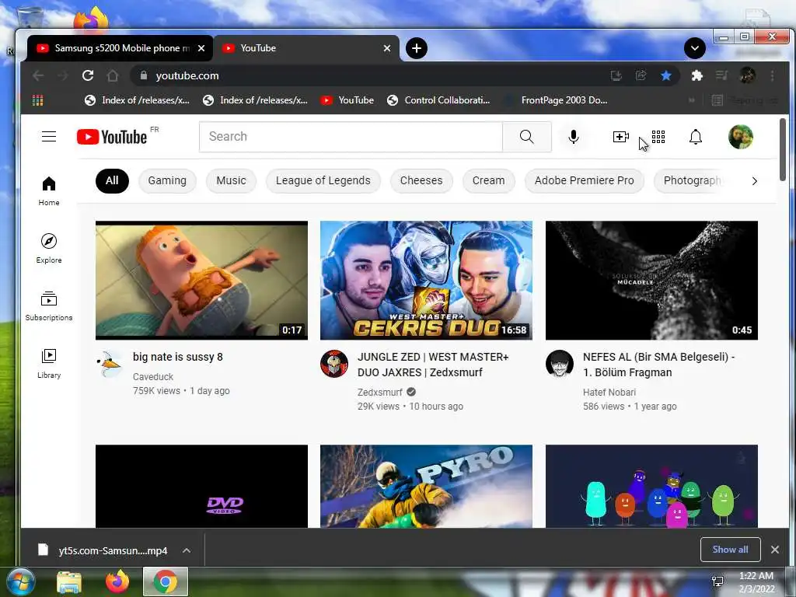This screenshot has width=796, height=597.
Task: Click the page vertical scrollbar
Action: pos(782,150)
